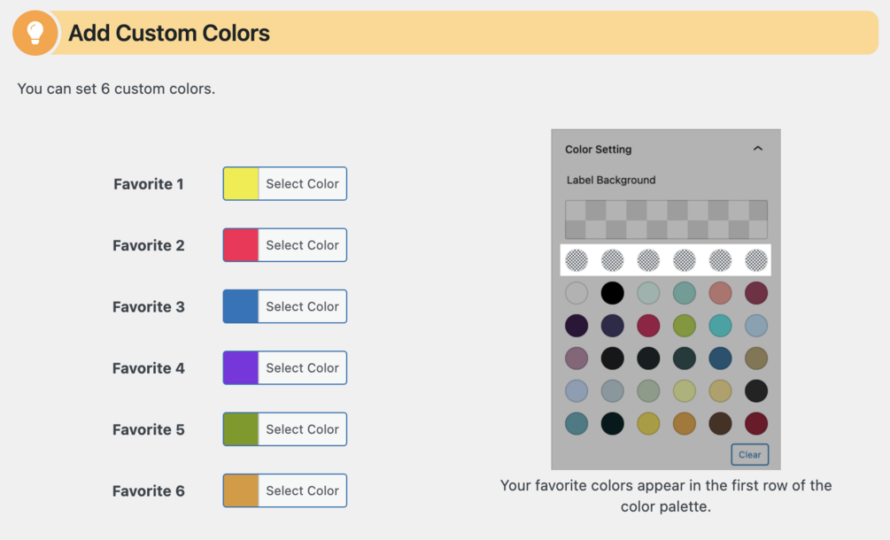This screenshot has width=890, height=540.
Task: Open Favorite 2 Select Color picker
Action: pyautogui.click(x=302, y=245)
